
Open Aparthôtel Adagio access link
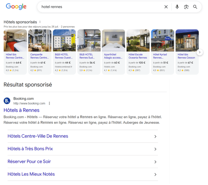tap(113, 56)
